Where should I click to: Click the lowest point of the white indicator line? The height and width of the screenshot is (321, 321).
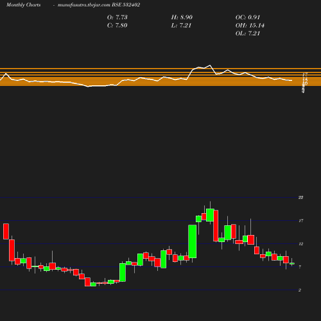click(x=88, y=87)
